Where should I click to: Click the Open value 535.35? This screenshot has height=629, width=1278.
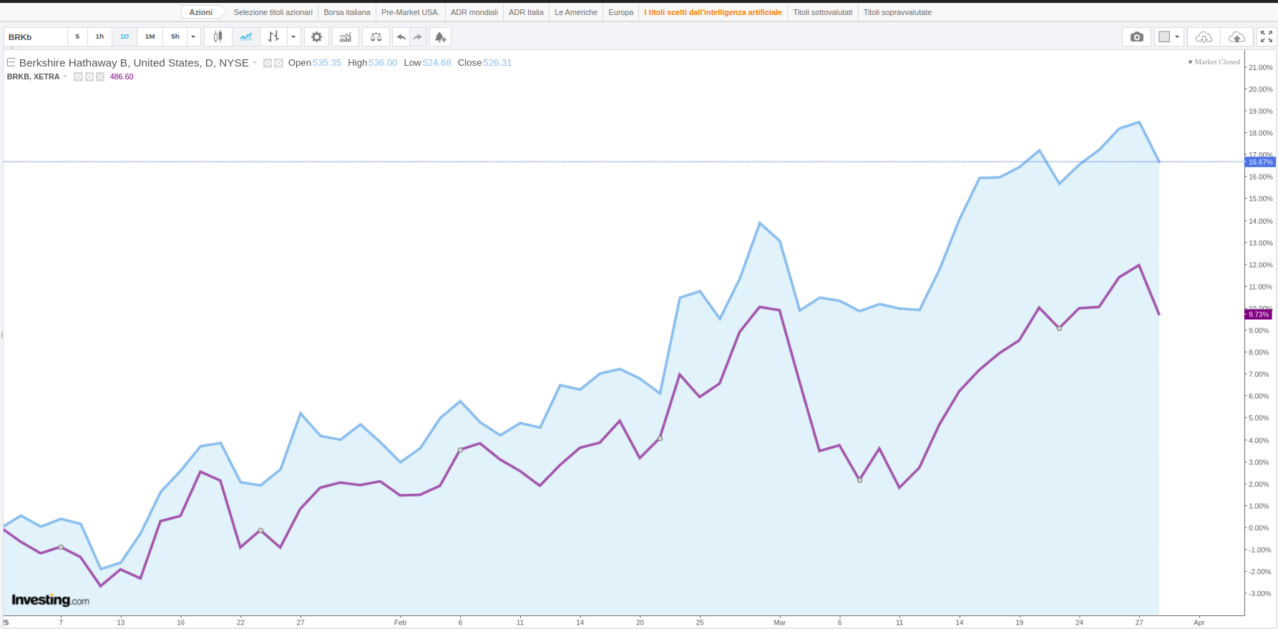(327, 63)
